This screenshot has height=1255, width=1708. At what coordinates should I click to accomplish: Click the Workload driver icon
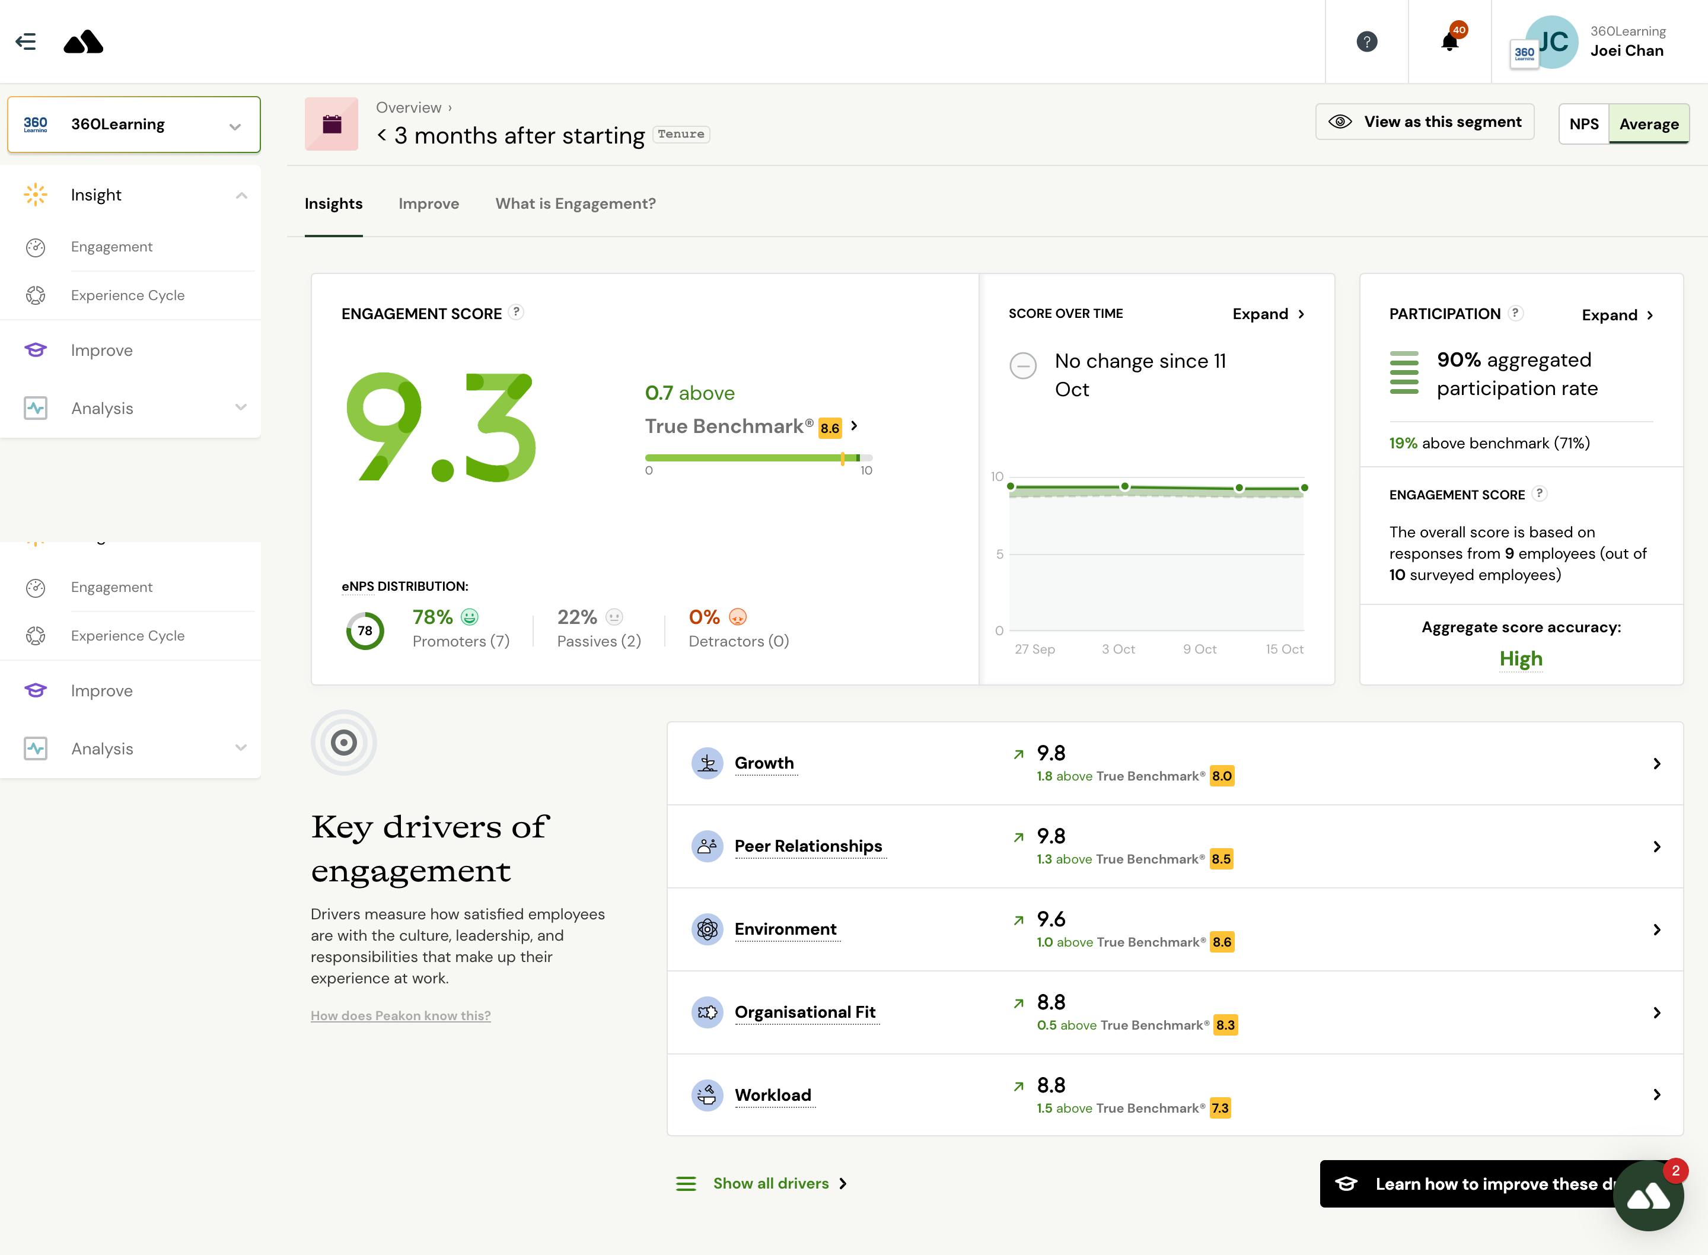point(707,1093)
